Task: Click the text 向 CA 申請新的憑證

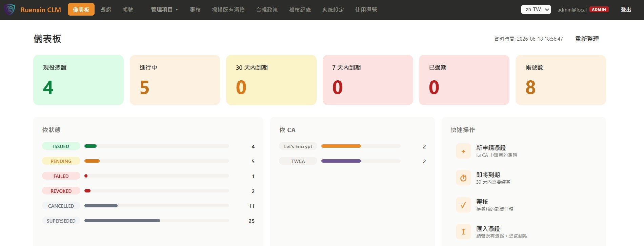Action: tap(497, 155)
